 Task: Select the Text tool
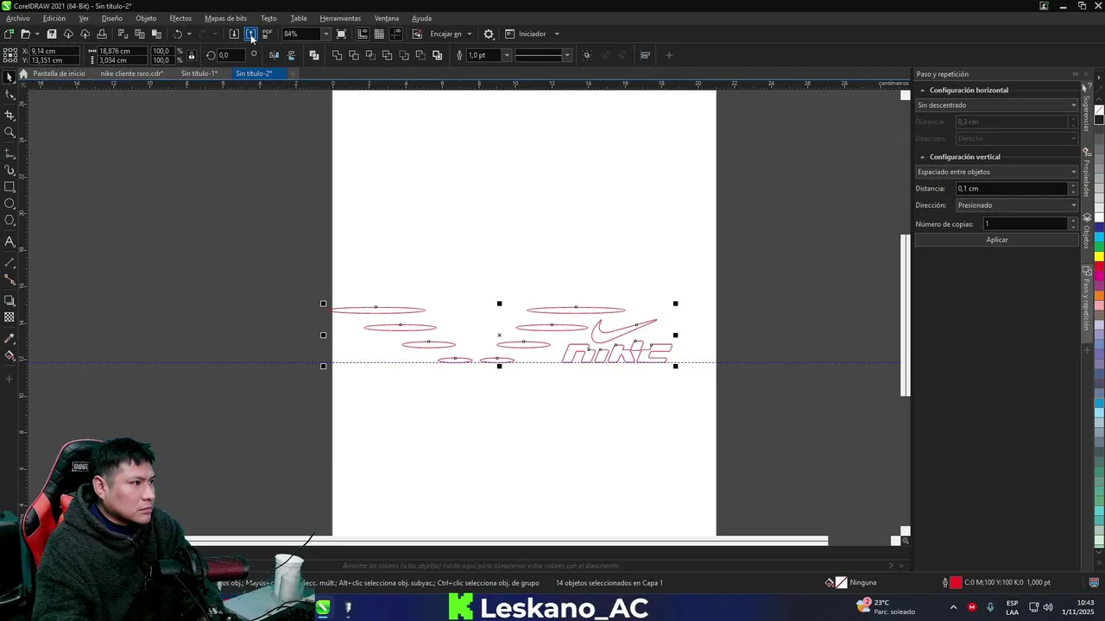tap(9, 242)
